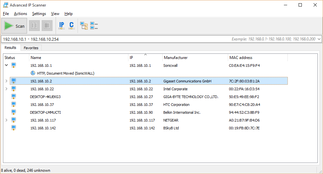Viewport: 323px width, 174px height.
Task: Click computer icon of 192.168.10.117 row
Action: (x=14, y=120)
